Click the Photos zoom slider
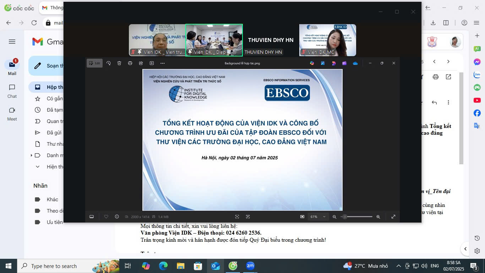Viewport: 485px width, 273px height. pos(357,217)
